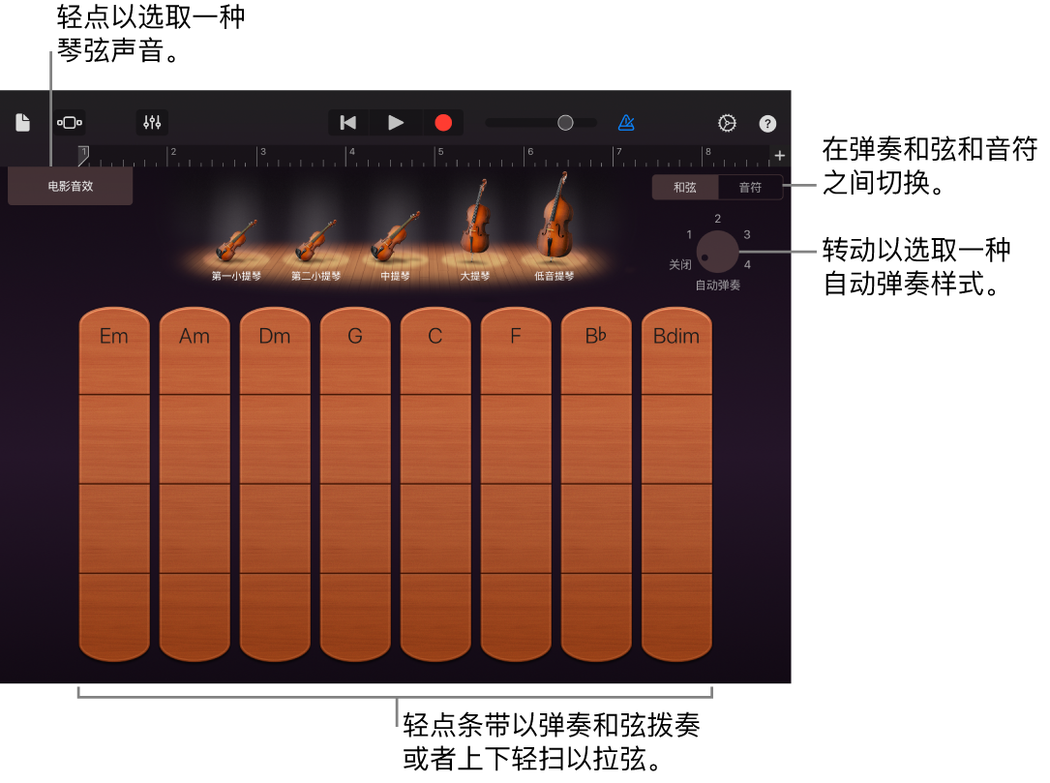Set autoplay to pattern 1
Screen dimensions: 1050x783
689,234
